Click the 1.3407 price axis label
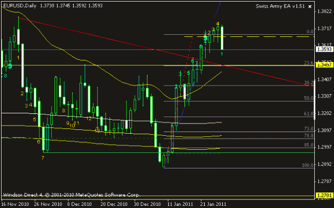 [x=324, y=79]
